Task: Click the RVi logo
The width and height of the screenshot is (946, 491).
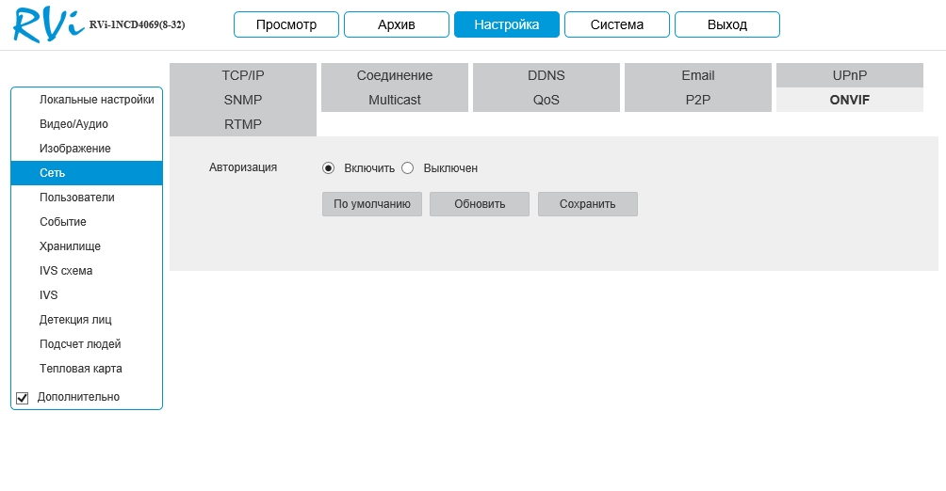Action: coord(49,25)
